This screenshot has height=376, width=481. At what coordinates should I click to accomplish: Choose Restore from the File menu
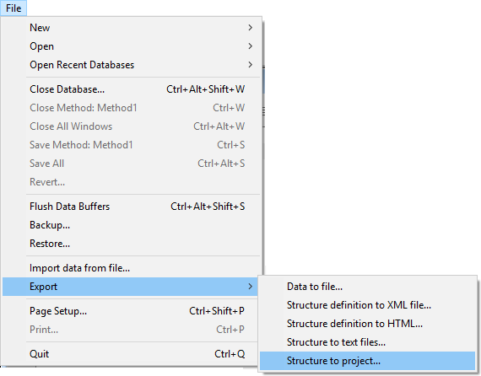coord(132,244)
